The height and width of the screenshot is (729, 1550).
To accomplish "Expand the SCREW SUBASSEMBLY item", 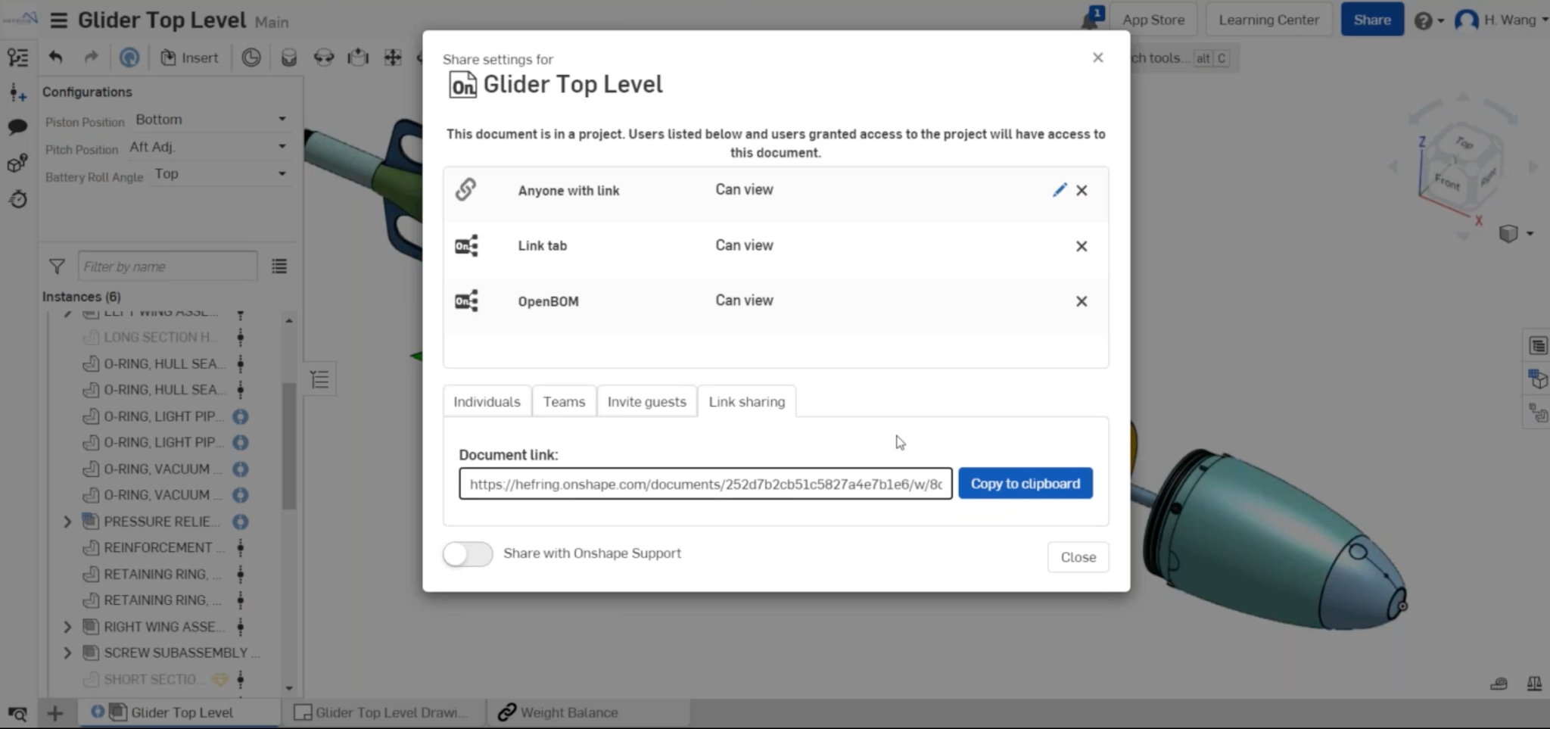I will (67, 653).
